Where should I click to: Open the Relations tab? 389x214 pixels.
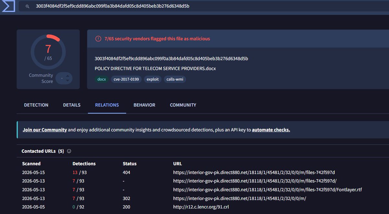(107, 105)
